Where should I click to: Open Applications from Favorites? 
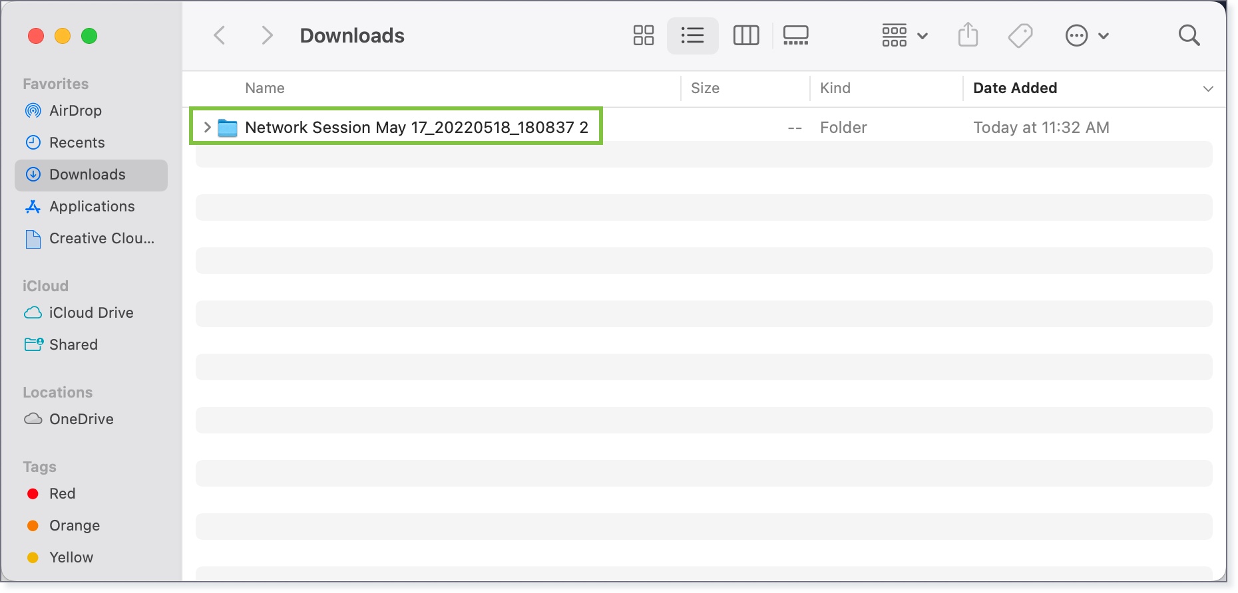(x=91, y=206)
